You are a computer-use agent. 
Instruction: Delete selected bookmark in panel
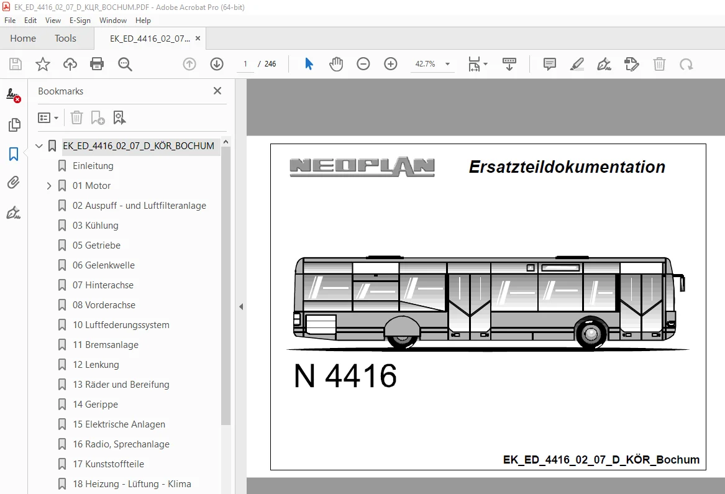pos(77,117)
